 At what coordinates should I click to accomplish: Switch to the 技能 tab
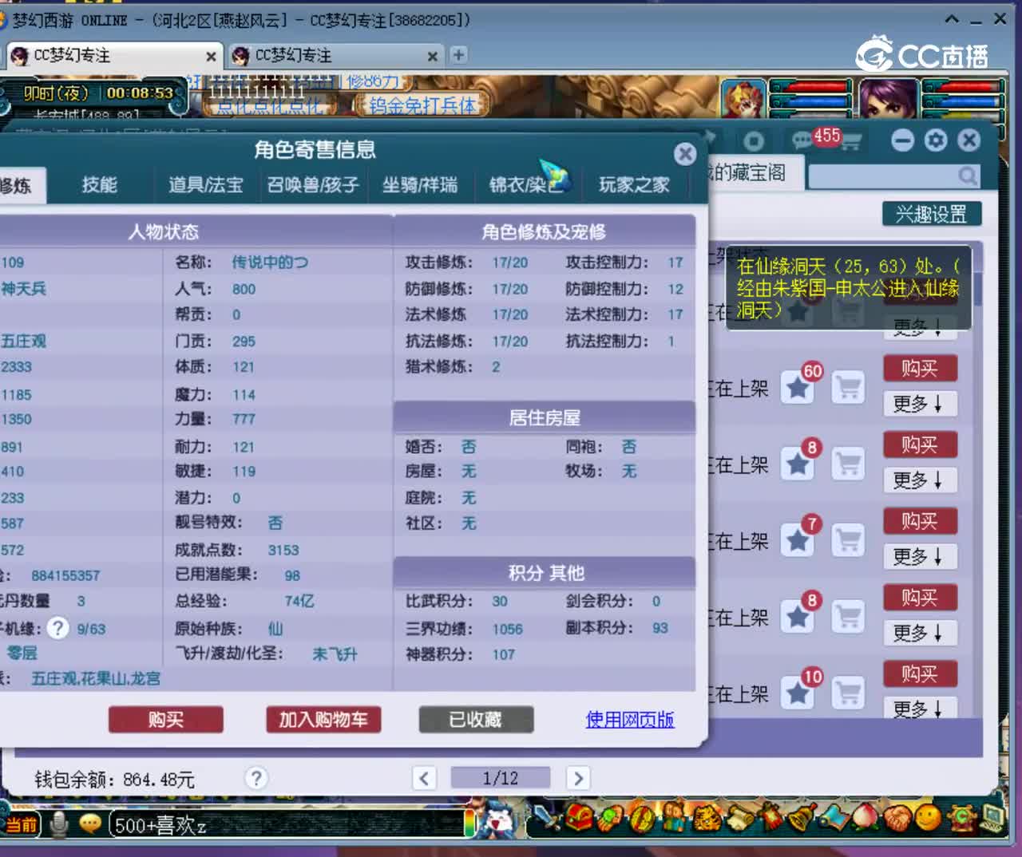click(100, 185)
